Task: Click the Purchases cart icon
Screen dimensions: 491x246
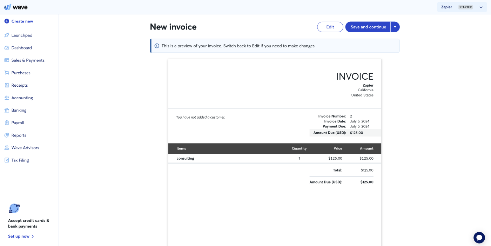Action: coord(7,73)
